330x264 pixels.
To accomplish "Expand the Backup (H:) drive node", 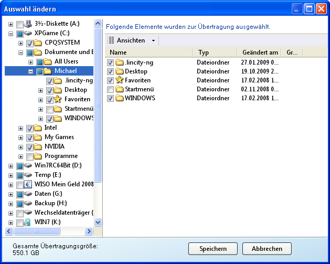I will click(10, 204).
